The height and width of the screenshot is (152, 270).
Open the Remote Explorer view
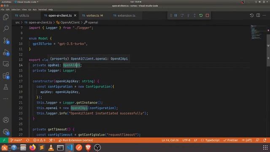point(5,64)
